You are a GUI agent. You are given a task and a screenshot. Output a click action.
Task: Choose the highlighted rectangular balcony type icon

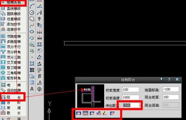pos(86,113)
